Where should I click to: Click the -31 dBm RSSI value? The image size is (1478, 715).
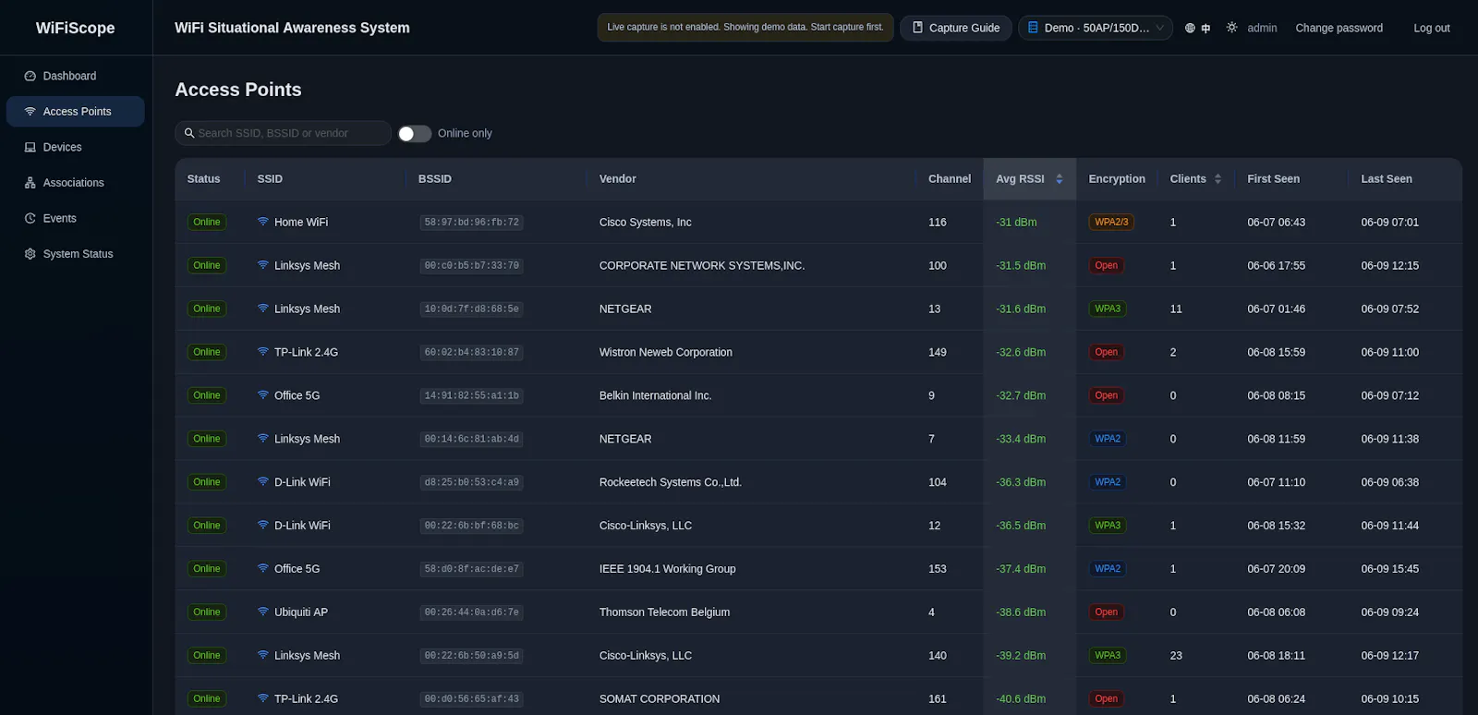1016,223
